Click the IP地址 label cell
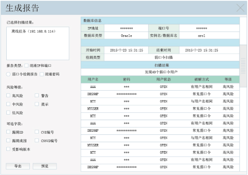 92,28
